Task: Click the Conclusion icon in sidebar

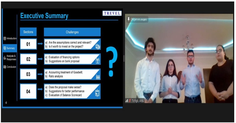Action: pos(5,67)
